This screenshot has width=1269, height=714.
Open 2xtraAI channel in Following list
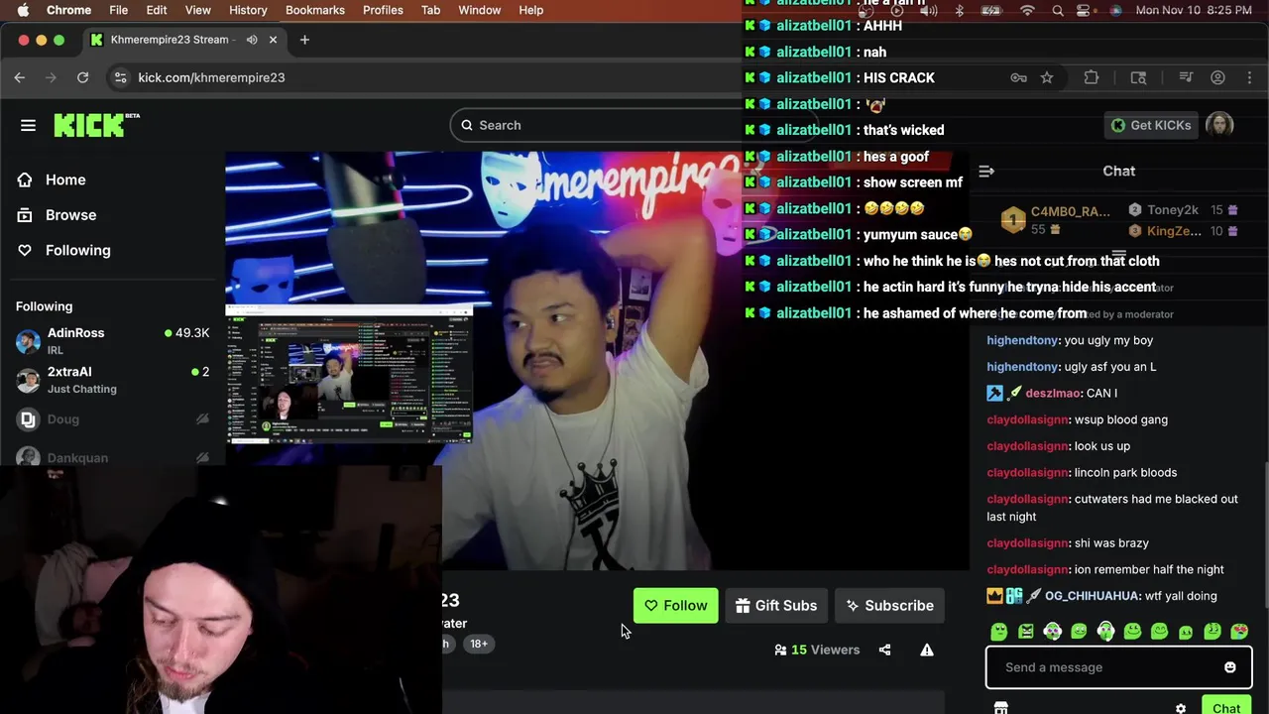pyautogui.click(x=112, y=379)
